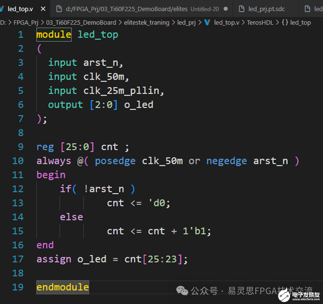
Task: Click the led_top.v file breadcrumb
Action: click(x=227, y=23)
